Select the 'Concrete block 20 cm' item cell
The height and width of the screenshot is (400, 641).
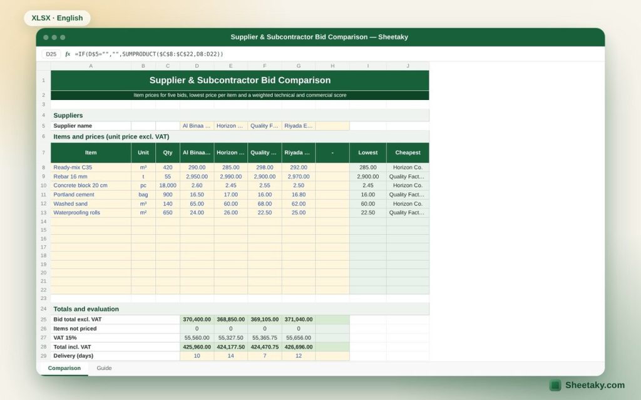point(91,185)
